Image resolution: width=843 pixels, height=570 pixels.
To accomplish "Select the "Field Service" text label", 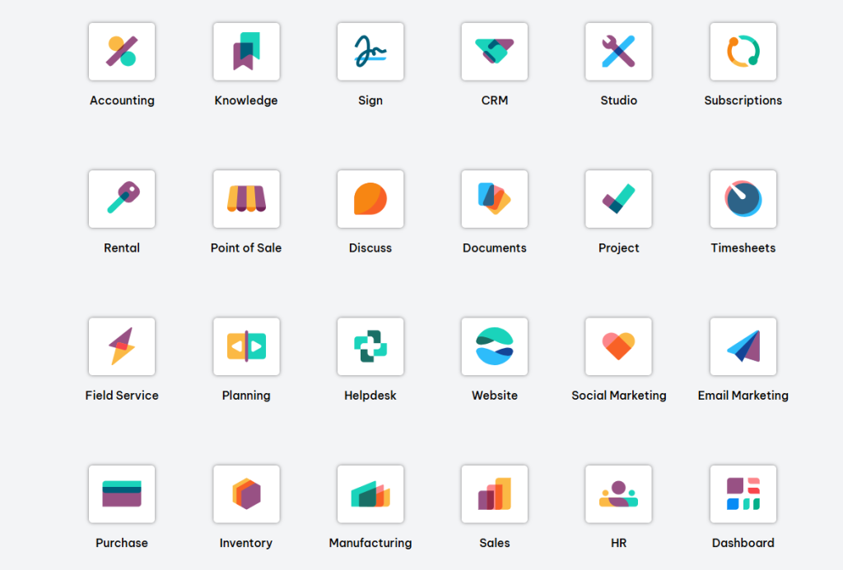I will pyautogui.click(x=122, y=396).
